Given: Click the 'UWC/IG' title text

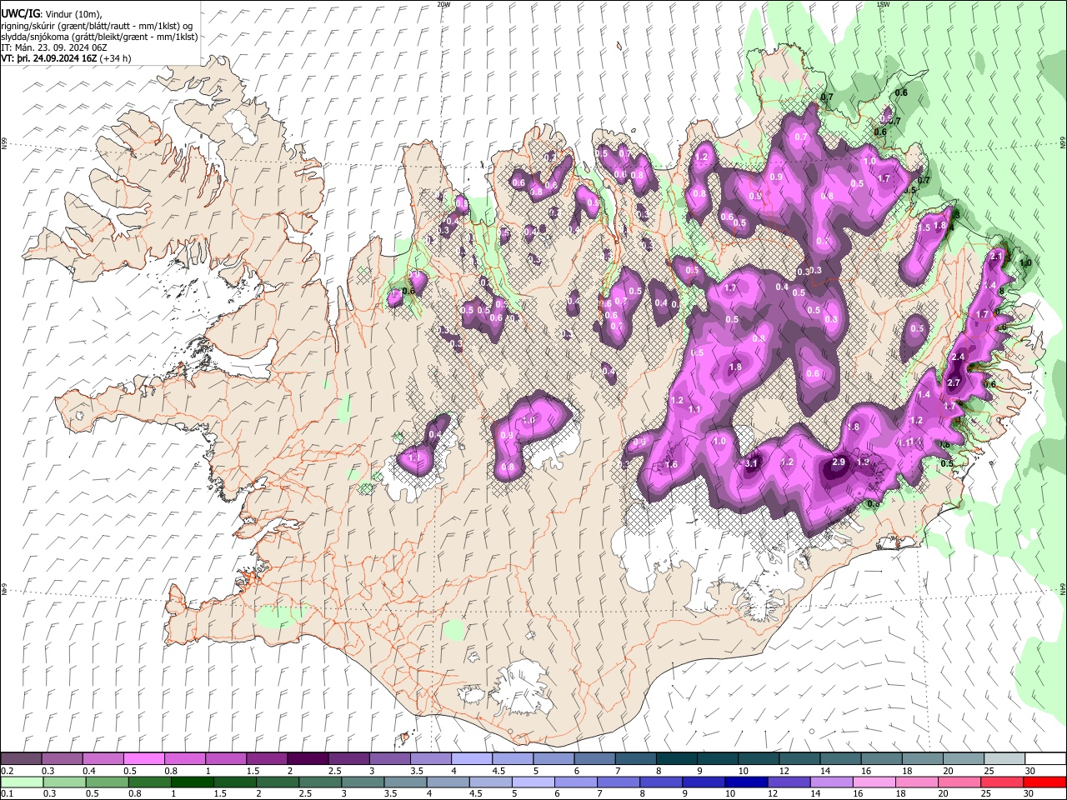Looking at the screenshot, I should point(20,14).
